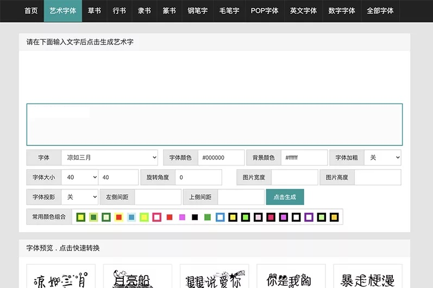Pick dark green swatch with light green border
The image size is (433, 288).
(x=93, y=217)
